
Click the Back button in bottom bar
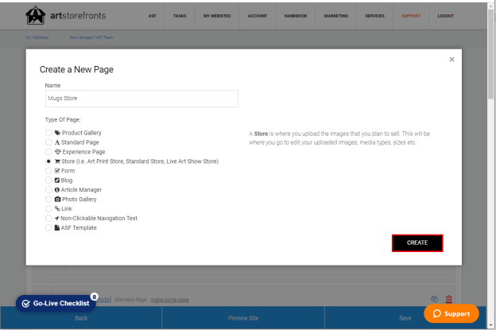click(x=81, y=318)
